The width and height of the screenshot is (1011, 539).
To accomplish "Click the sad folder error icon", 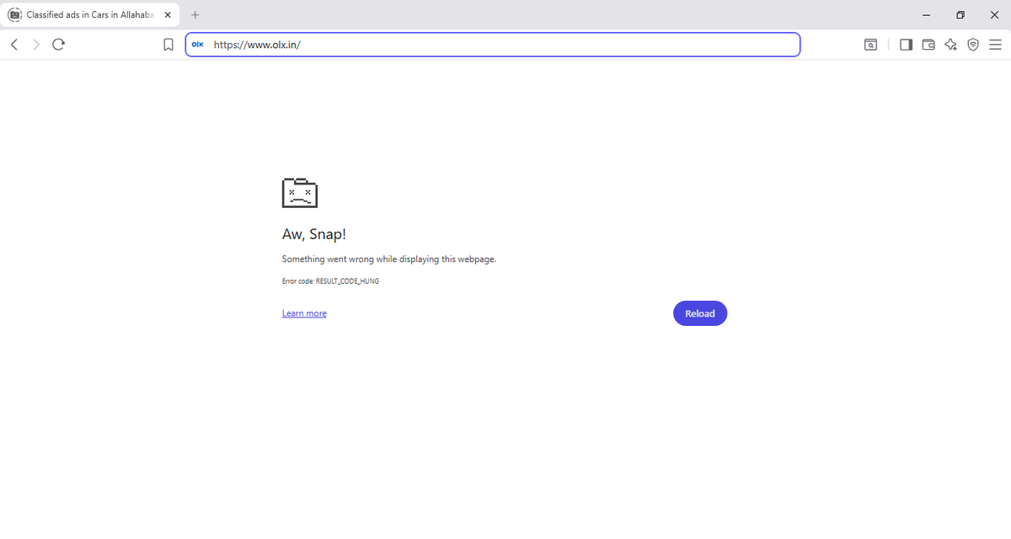I will pos(300,193).
